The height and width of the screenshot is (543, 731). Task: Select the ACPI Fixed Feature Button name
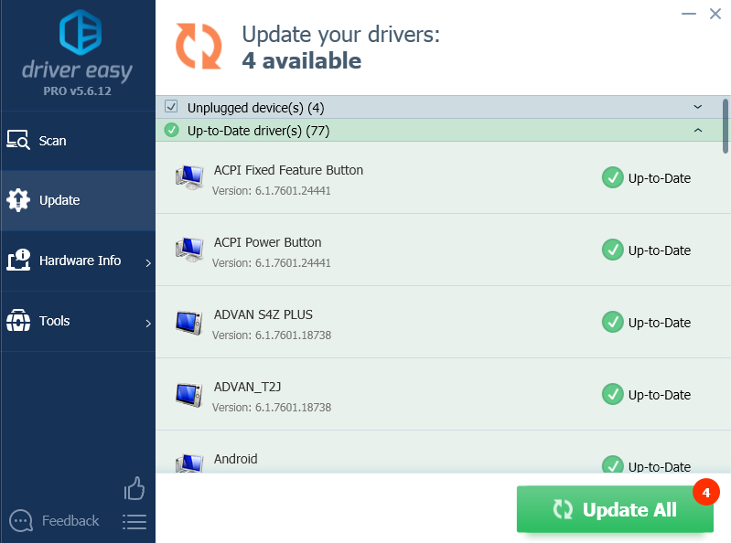pos(288,170)
